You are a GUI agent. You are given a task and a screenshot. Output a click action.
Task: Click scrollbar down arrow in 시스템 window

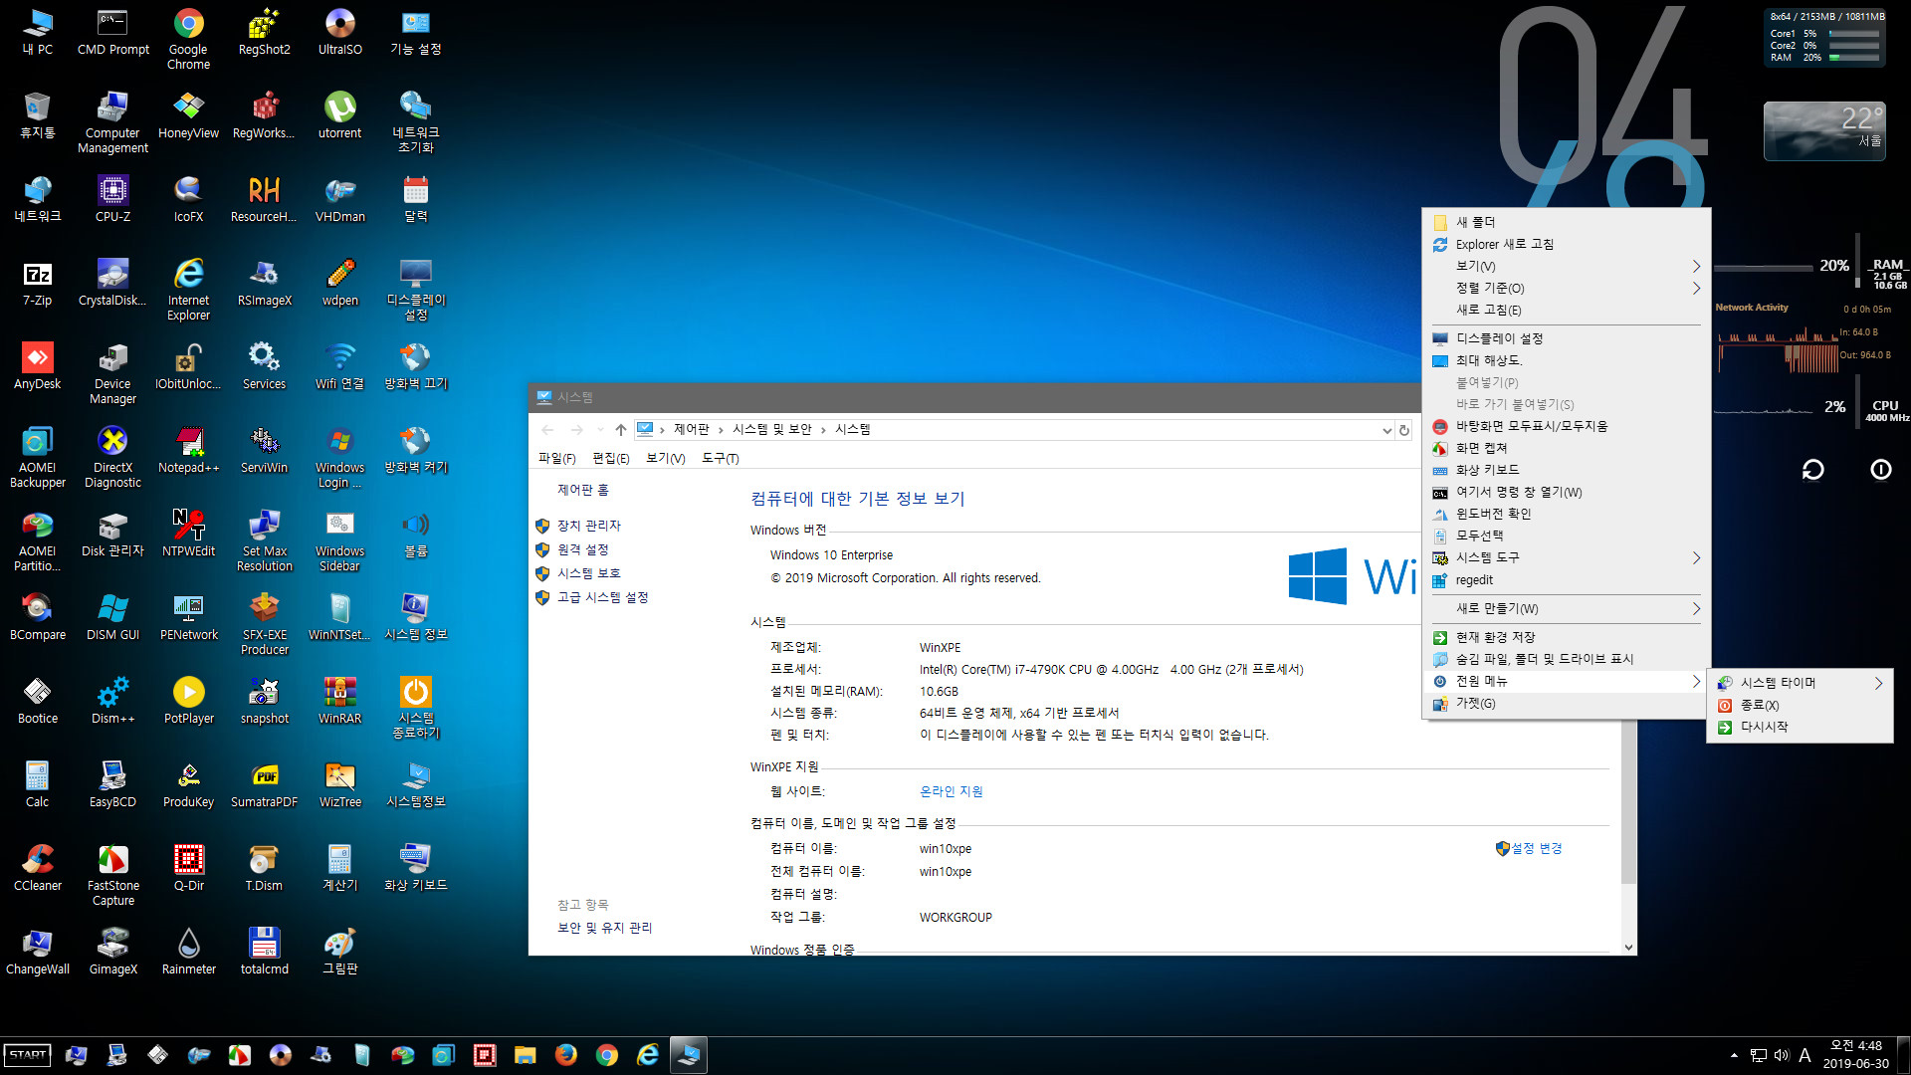click(1628, 948)
